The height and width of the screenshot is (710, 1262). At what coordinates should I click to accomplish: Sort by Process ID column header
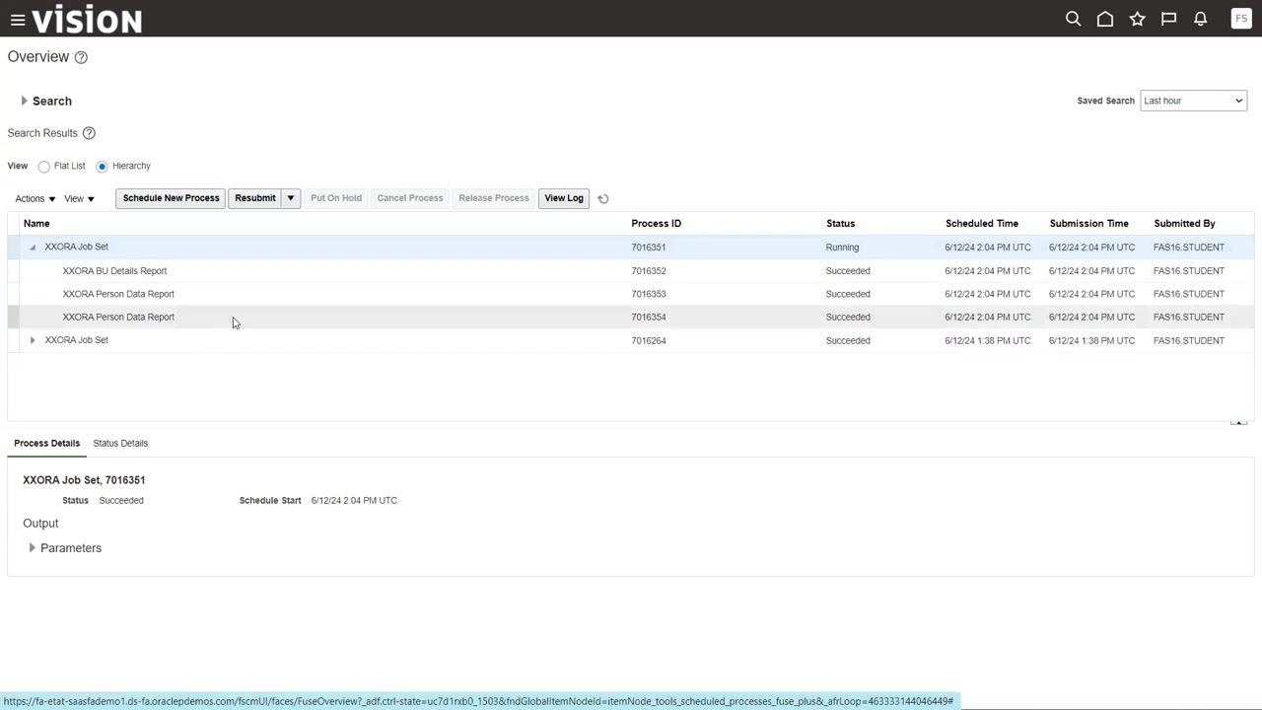(x=657, y=224)
